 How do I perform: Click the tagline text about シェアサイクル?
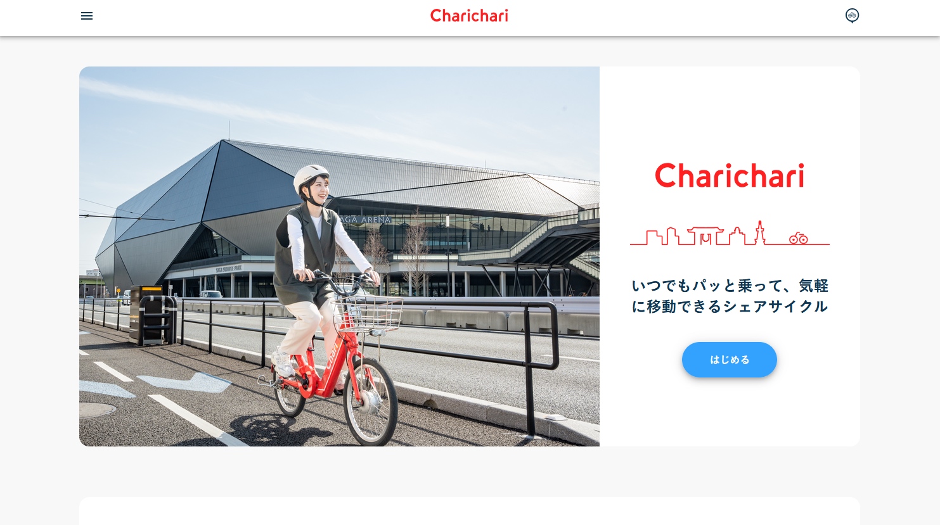click(x=730, y=296)
